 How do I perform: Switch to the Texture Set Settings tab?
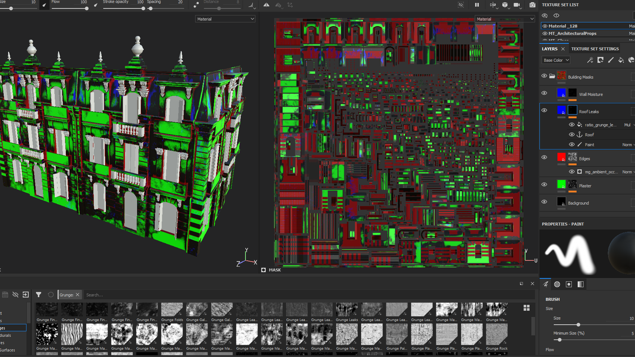(595, 48)
